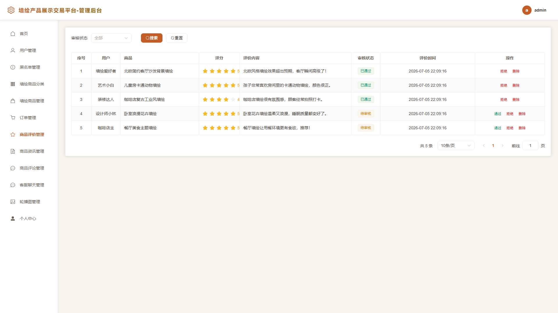Click the warning icon beside 黑名单管理

click(x=13, y=67)
